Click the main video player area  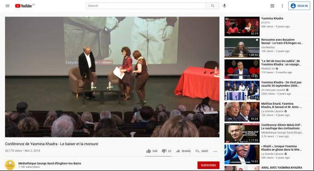(x=112, y=77)
